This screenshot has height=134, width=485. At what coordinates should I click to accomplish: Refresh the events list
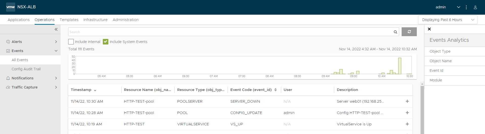409,32
